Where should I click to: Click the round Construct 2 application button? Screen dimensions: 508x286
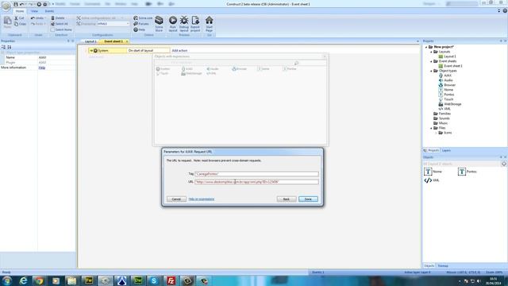click(6, 6)
